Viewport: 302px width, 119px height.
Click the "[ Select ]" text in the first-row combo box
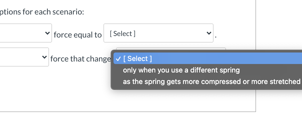[x=123, y=33]
